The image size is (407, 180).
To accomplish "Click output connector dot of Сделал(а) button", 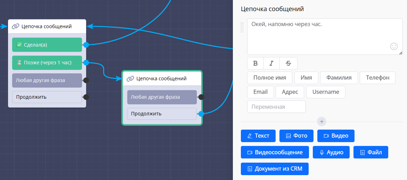I will pos(86,45).
